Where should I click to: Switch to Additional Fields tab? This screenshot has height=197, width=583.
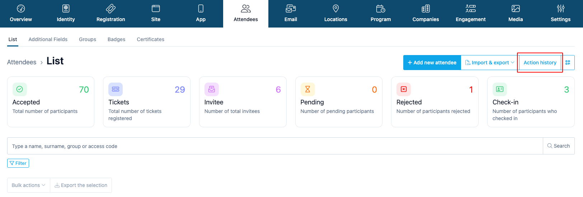(x=48, y=39)
